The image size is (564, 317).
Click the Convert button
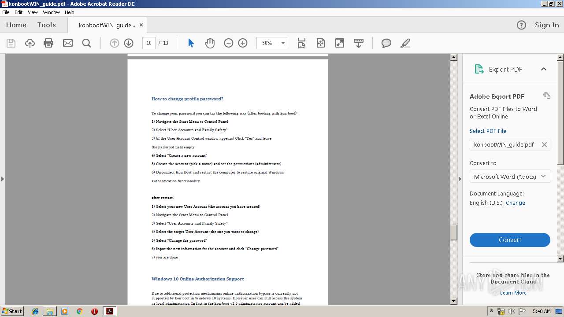click(510, 240)
